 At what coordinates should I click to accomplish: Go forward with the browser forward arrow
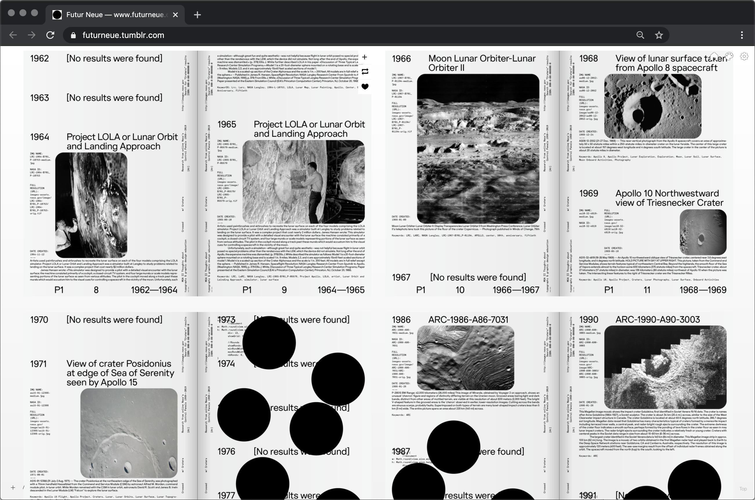point(32,35)
